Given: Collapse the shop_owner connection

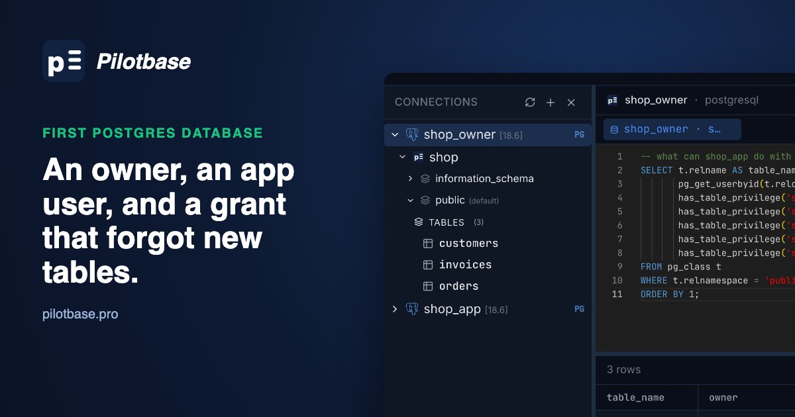Looking at the screenshot, I should (395, 135).
